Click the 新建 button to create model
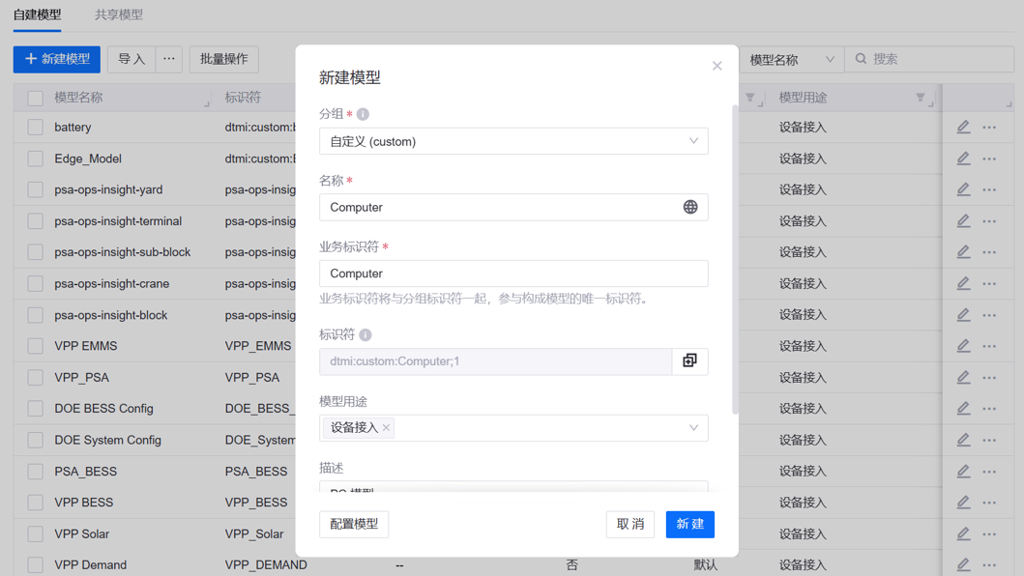This screenshot has height=576, width=1024. pos(689,524)
